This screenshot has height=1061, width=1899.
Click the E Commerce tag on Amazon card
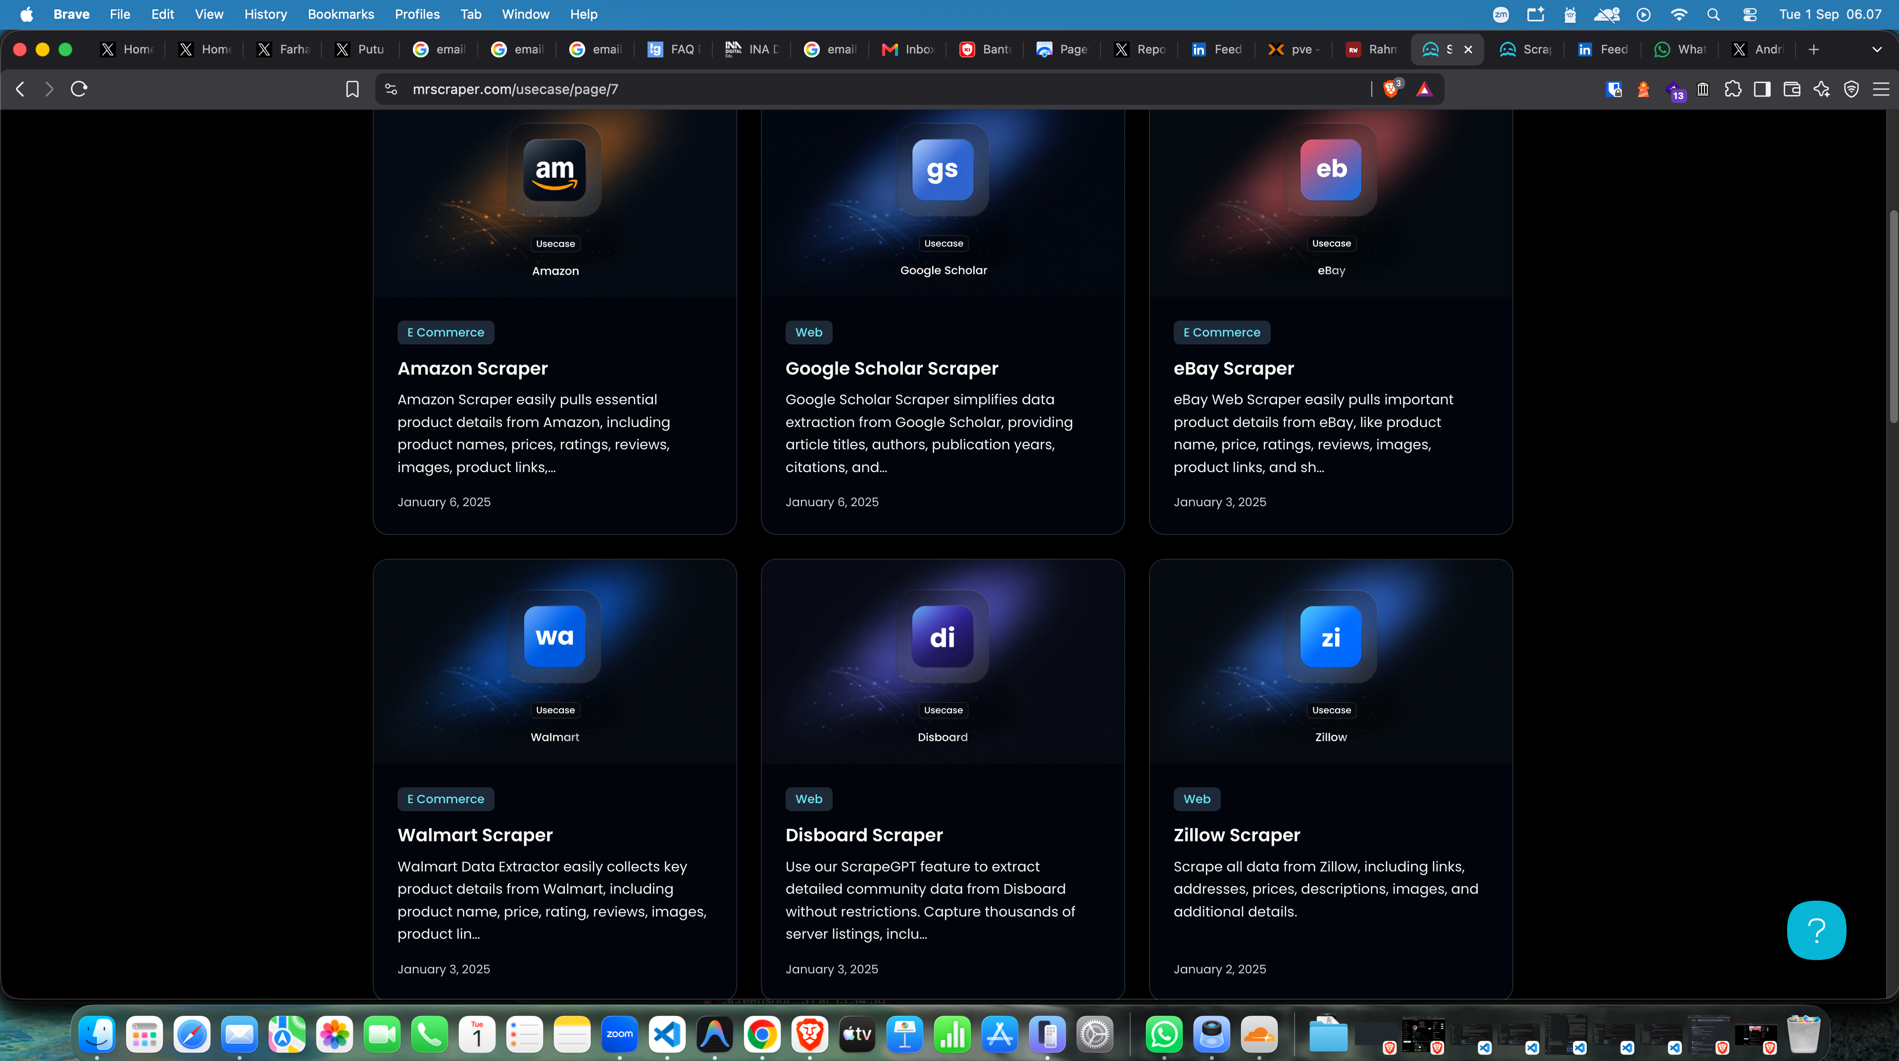click(445, 332)
